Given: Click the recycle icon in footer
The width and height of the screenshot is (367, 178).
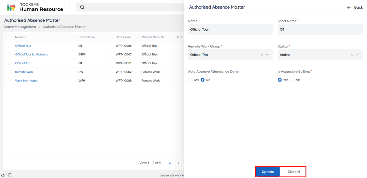Looking at the screenshot, I should pyautogui.click(x=3, y=175).
